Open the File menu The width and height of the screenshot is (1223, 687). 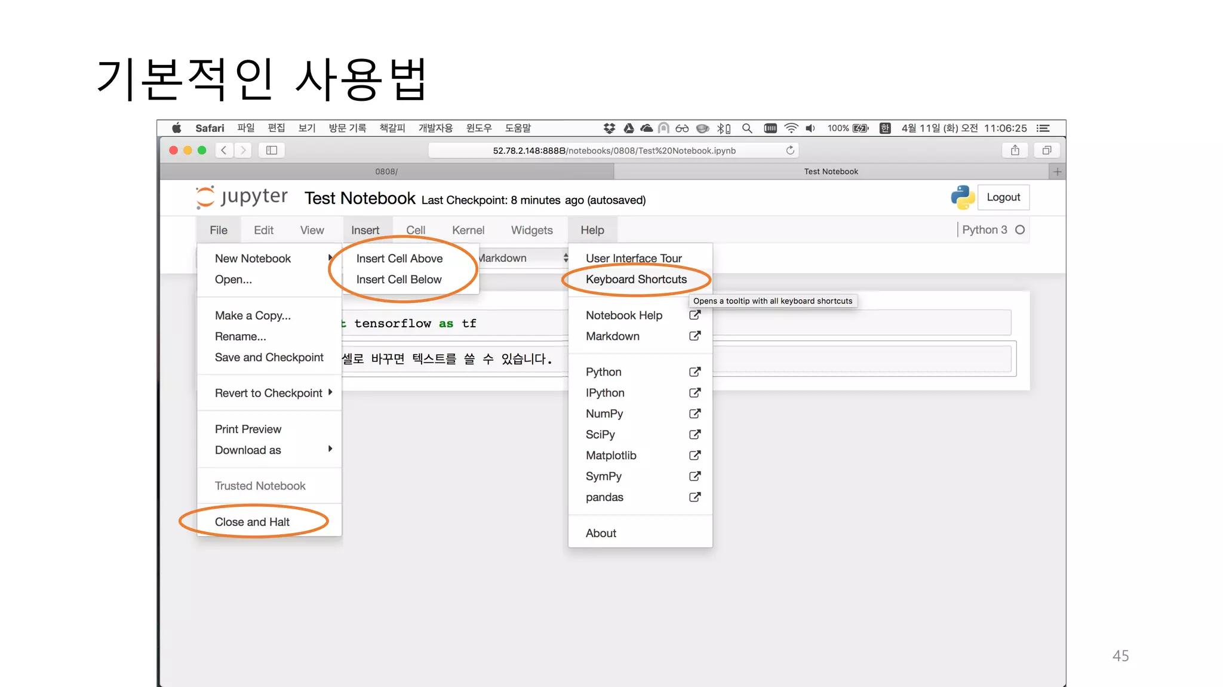219,230
